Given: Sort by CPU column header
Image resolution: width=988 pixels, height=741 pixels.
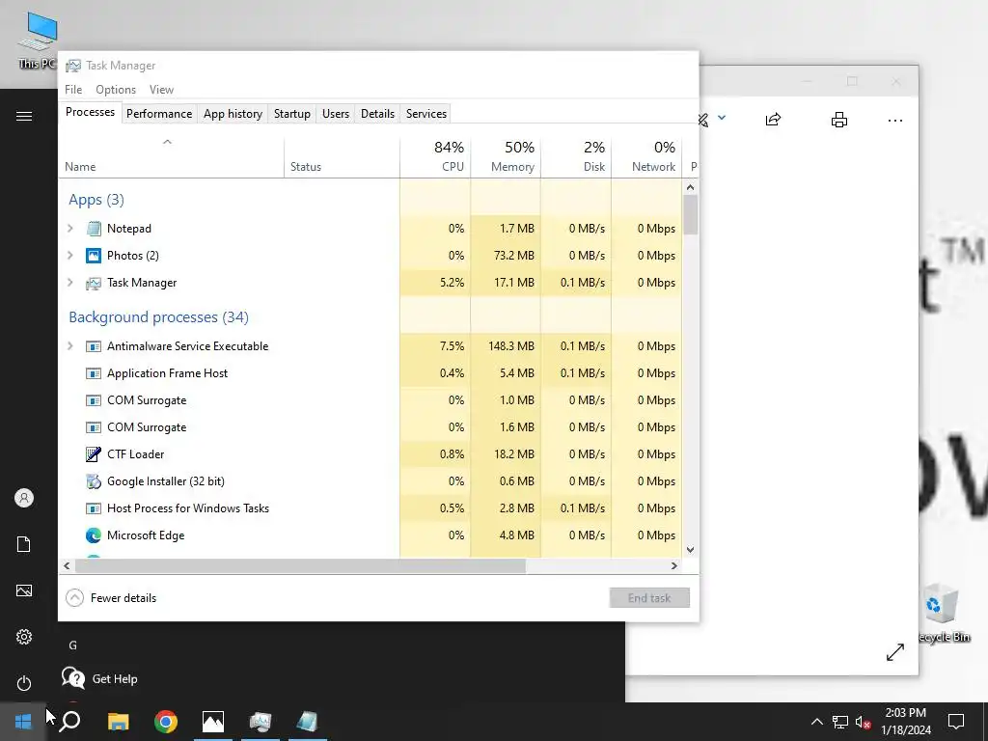Looking at the screenshot, I should tap(435, 157).
